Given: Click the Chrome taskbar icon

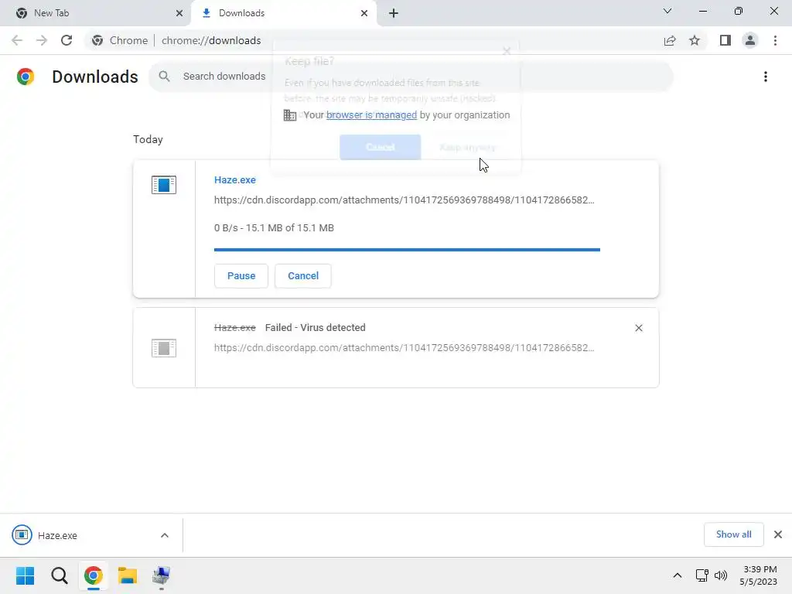Looking at the screenshot, I should (93, 575).
